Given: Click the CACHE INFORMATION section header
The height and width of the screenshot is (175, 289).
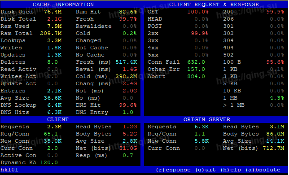Looking at the screenshot, I should (x=63, y=4).
